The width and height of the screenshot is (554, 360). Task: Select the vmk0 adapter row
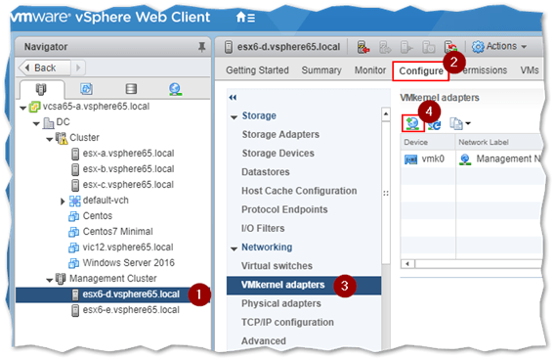(x=471, y=159)
